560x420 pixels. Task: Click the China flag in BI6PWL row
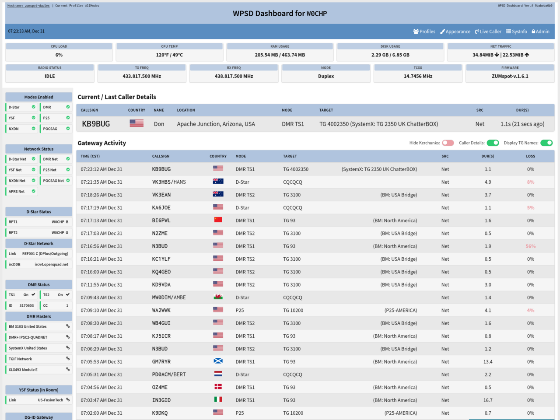(218, 220)
